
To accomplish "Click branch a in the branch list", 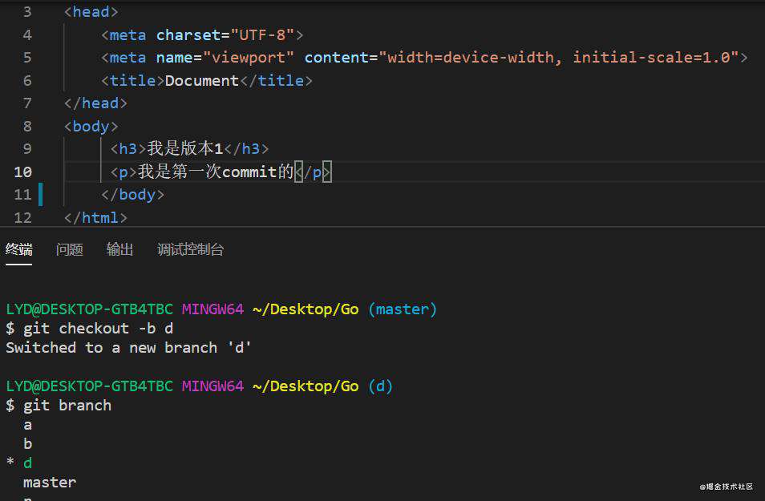I will [x=28, y=425].
